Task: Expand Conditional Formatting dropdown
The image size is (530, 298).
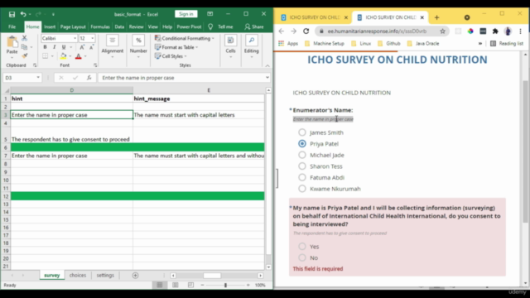Action: click(213, 39)
